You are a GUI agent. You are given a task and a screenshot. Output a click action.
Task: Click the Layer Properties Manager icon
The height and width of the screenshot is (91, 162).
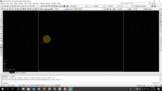click(71, 9)
